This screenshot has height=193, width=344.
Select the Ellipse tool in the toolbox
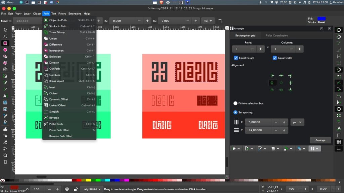coord(5,50)
